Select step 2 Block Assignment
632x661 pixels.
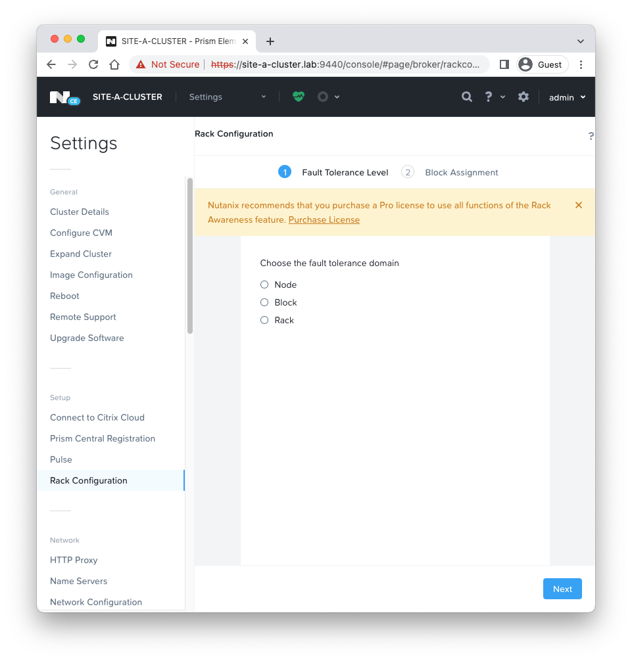click(450, 172)
